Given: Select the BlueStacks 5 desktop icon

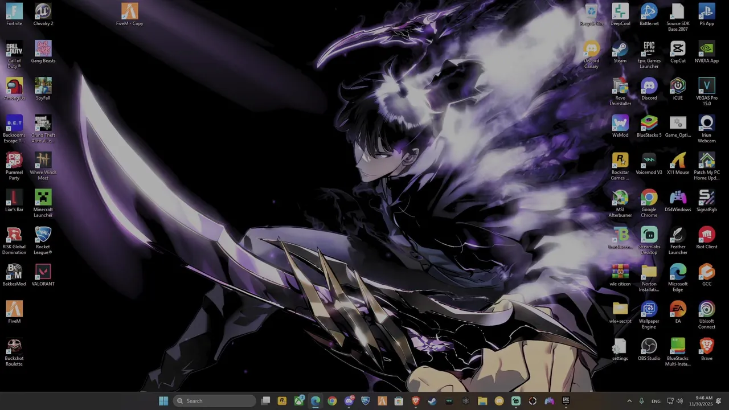Looking at the screenshot, I should (x=649, y=126).
